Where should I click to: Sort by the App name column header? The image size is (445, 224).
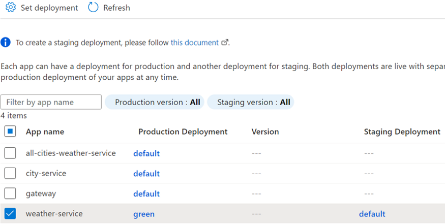pyautogui.click(x=45, y=132)
